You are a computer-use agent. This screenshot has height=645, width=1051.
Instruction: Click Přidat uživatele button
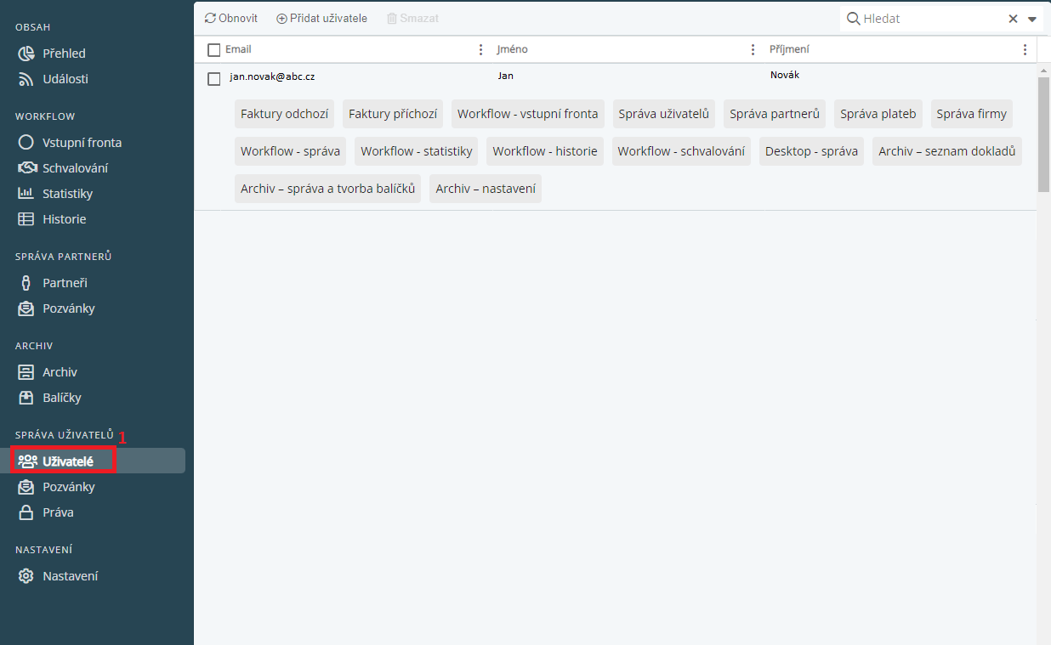pyautogui.click(x=321, y=18)
